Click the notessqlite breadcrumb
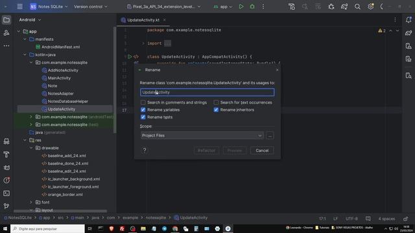The width and height of the screenshot is (415, 233). point(156,218)
